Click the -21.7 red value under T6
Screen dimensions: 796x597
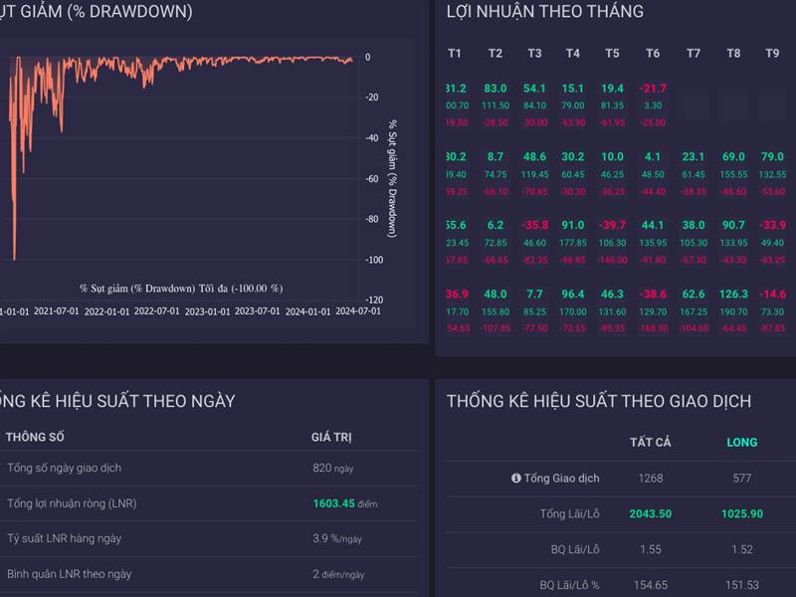coord(654,86)
